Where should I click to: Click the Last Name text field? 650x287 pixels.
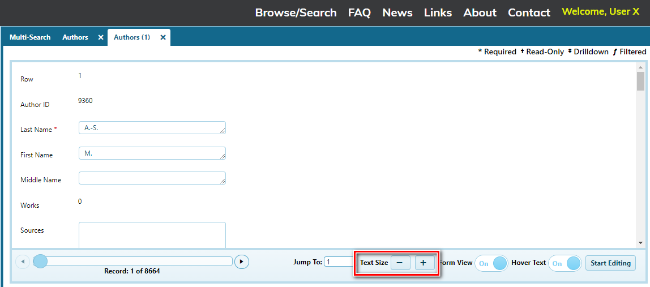coord(152,128)
